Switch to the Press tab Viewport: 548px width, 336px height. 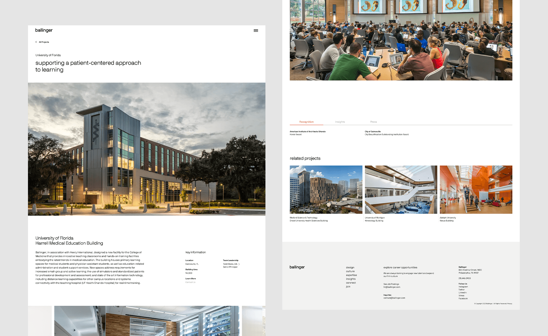point(373,122)
